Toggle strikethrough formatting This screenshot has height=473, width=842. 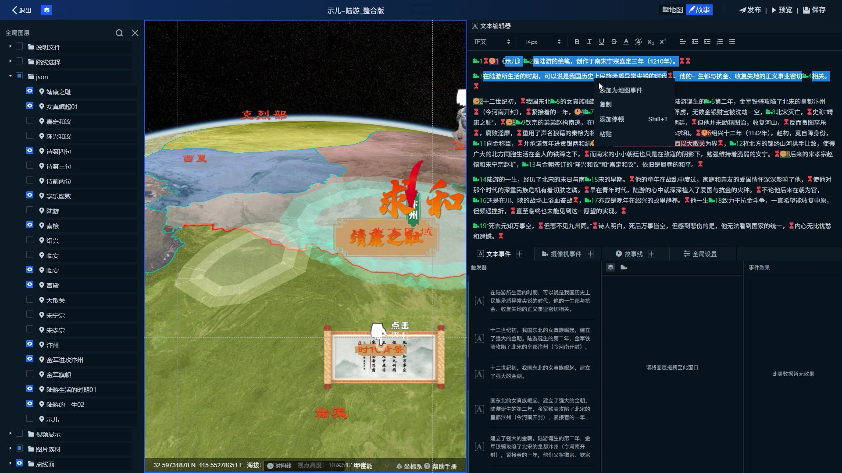click(x=614, y=42)
